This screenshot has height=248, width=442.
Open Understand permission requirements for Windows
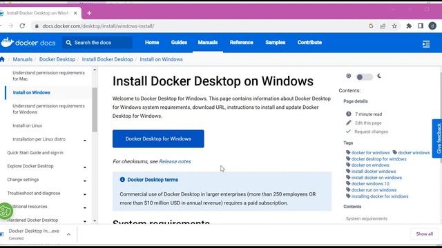click(48, 109)
